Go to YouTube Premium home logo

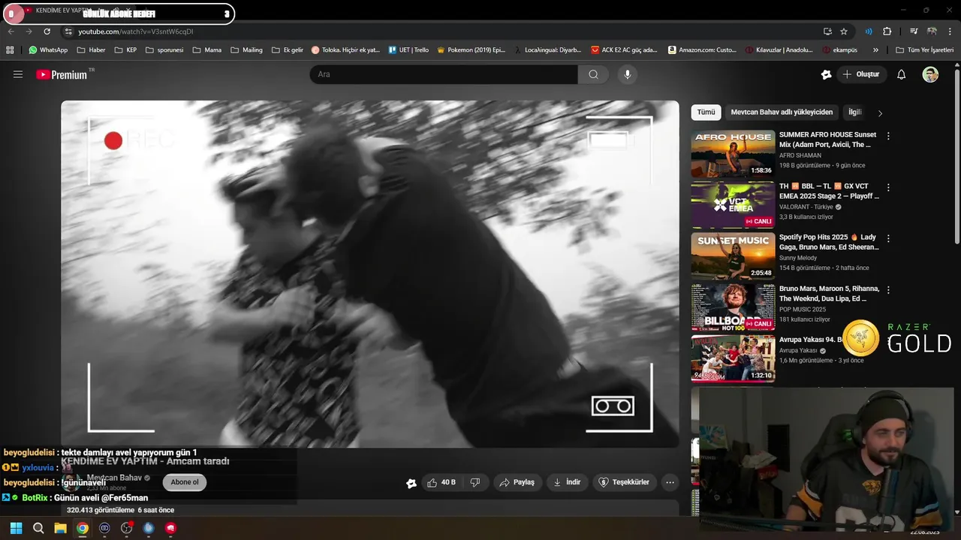[62, 74]
